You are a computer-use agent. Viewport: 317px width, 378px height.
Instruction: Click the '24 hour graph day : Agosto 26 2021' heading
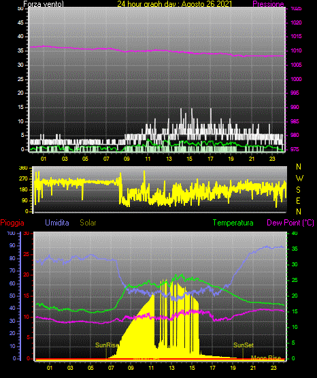point(175,4)
